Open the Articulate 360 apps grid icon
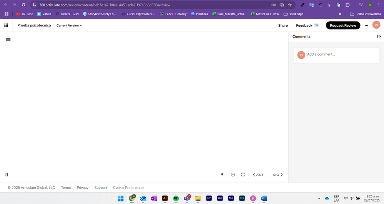 click(x=6, y=25)
